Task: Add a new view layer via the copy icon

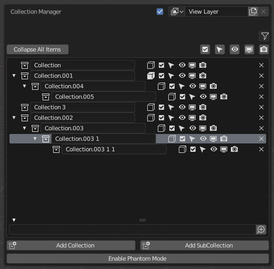Action: 253,12
